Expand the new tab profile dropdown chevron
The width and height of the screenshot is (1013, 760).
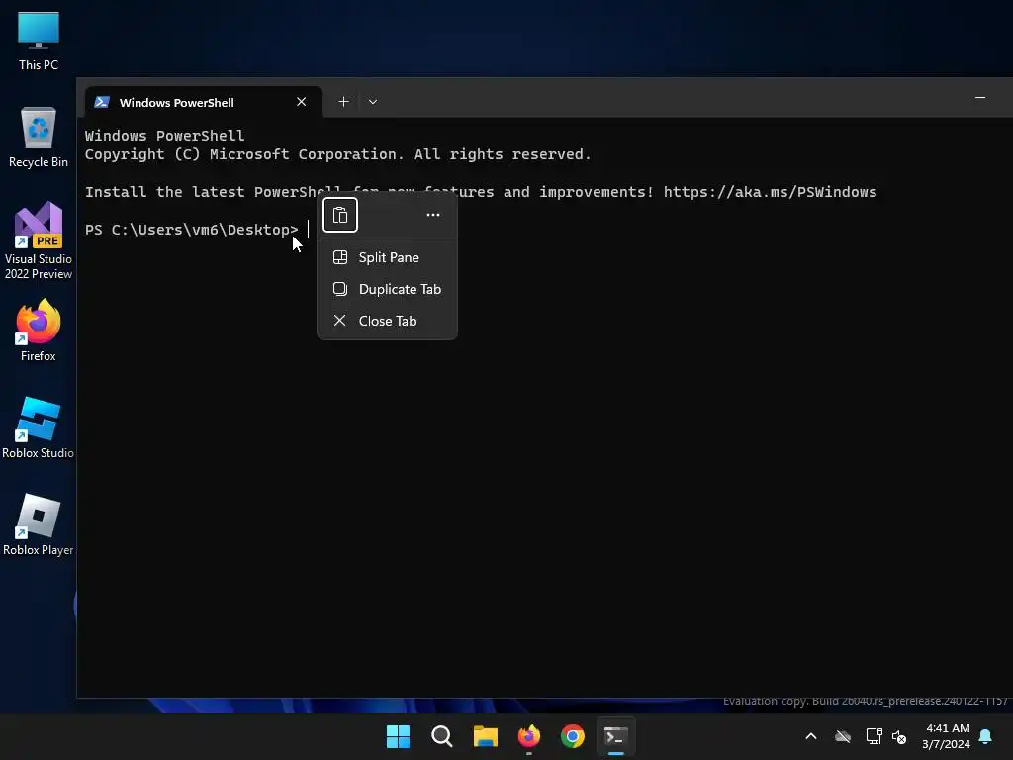[x=373, y=102]
